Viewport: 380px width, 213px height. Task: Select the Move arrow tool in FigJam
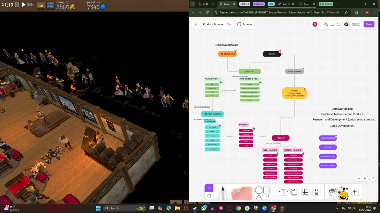209,188
